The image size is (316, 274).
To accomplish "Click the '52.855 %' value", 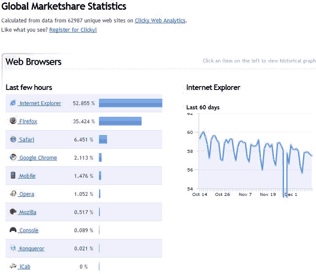I will (84, 103).
